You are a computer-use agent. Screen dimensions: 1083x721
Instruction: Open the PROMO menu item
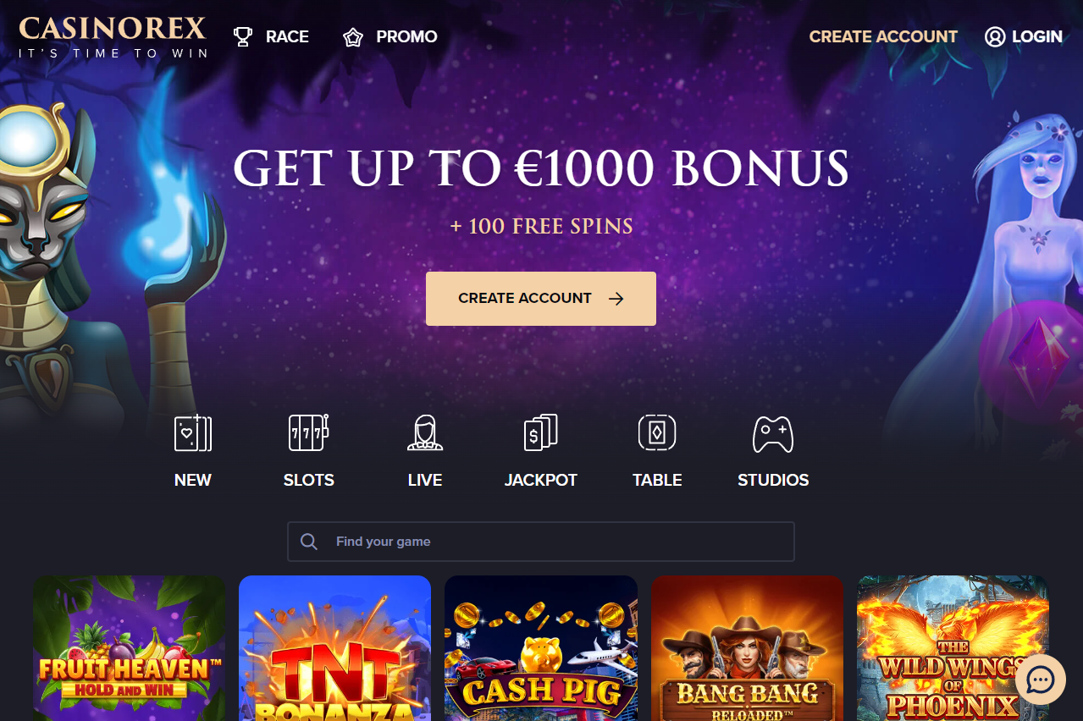[406, 36]
